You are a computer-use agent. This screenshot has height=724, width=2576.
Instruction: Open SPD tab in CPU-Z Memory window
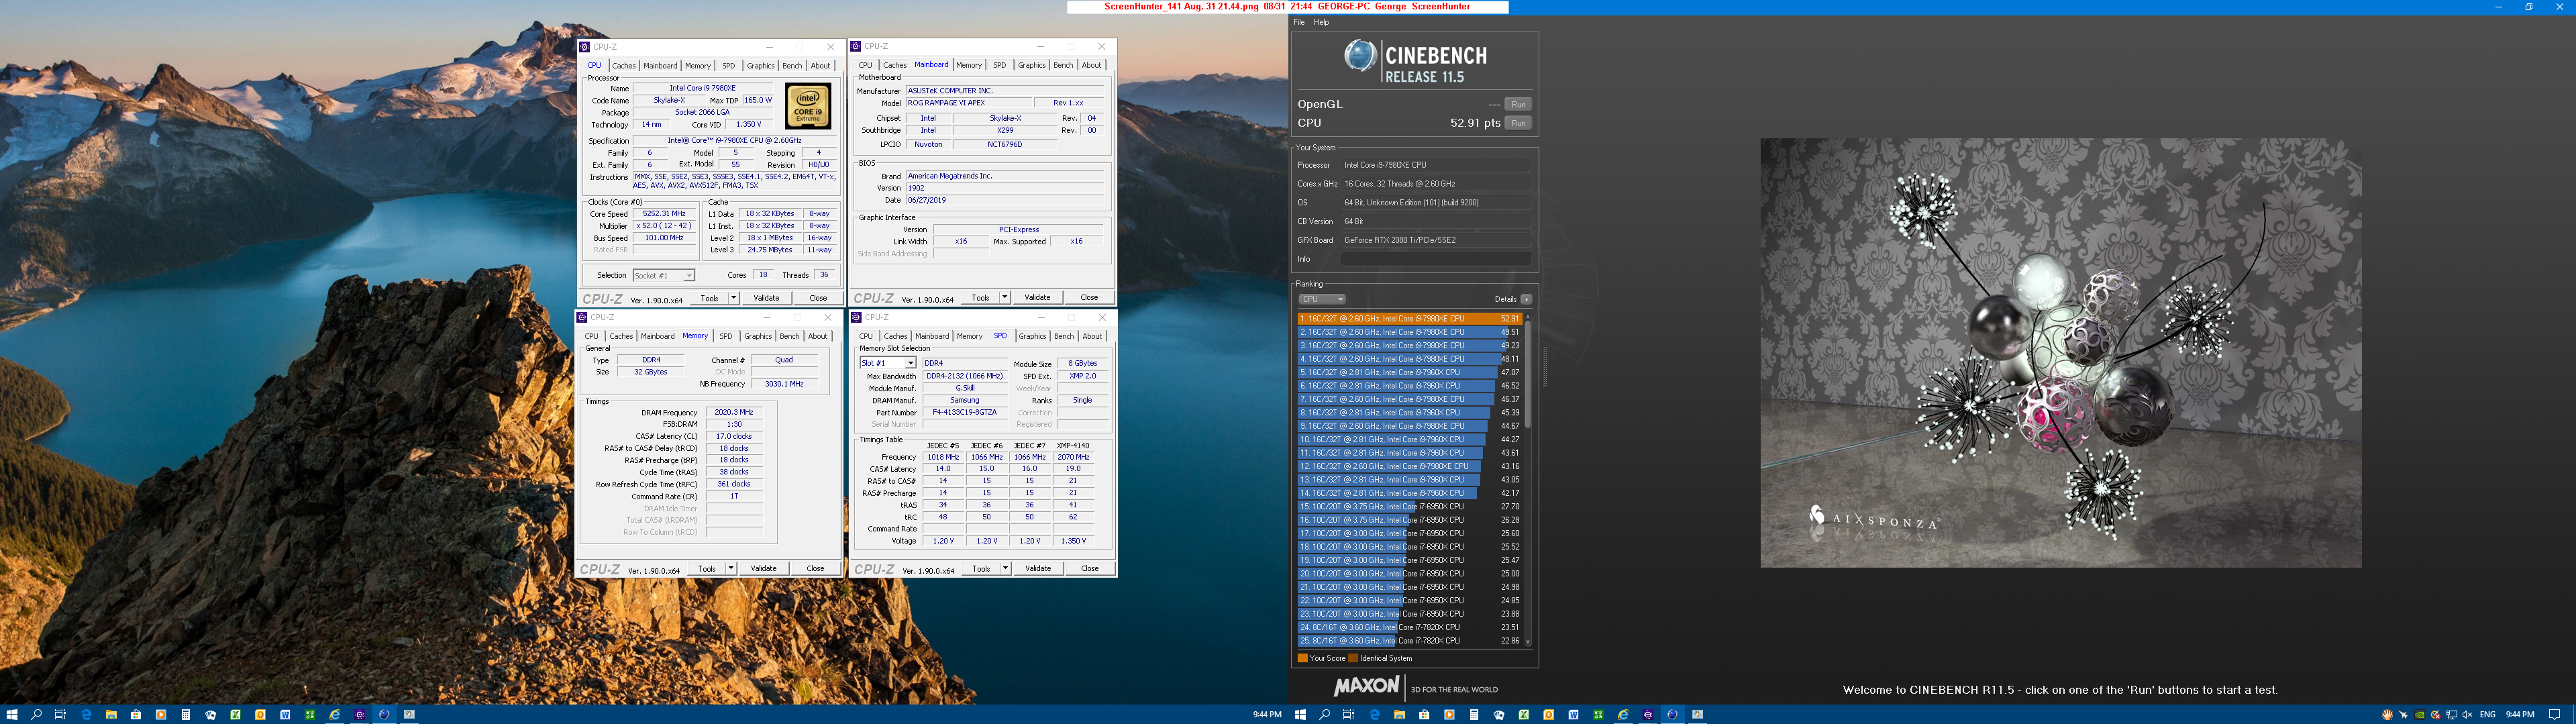pyautogui.click(x=725, y=336)
